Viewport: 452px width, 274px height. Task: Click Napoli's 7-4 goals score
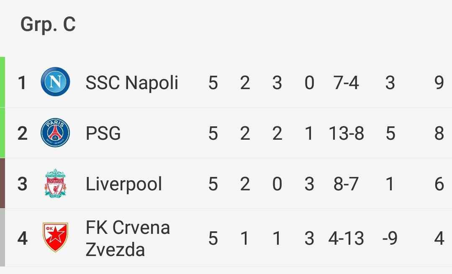click(x=346, y=82)
